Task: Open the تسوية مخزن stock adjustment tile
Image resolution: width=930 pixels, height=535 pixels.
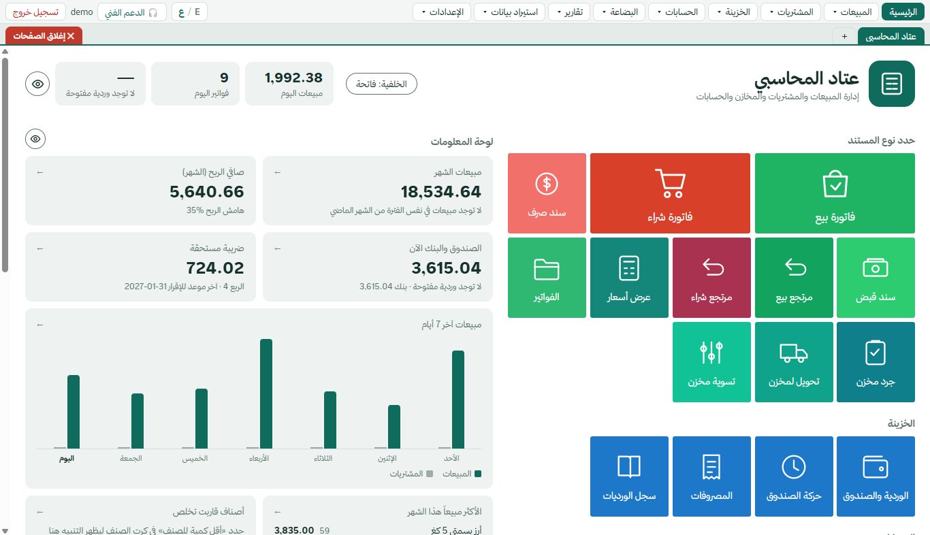Action: (711, 362)
